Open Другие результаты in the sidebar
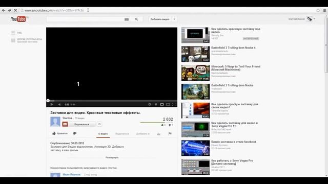The image size is (328, 184). click(x=27, y=40)
